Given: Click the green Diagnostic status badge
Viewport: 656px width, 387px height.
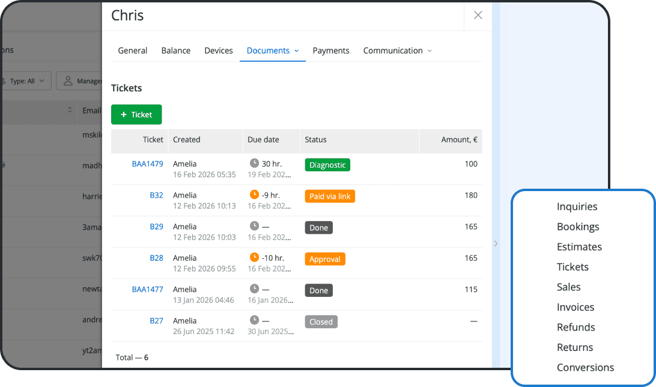Looking at the screenshot, I should click(x=327, y=165).
